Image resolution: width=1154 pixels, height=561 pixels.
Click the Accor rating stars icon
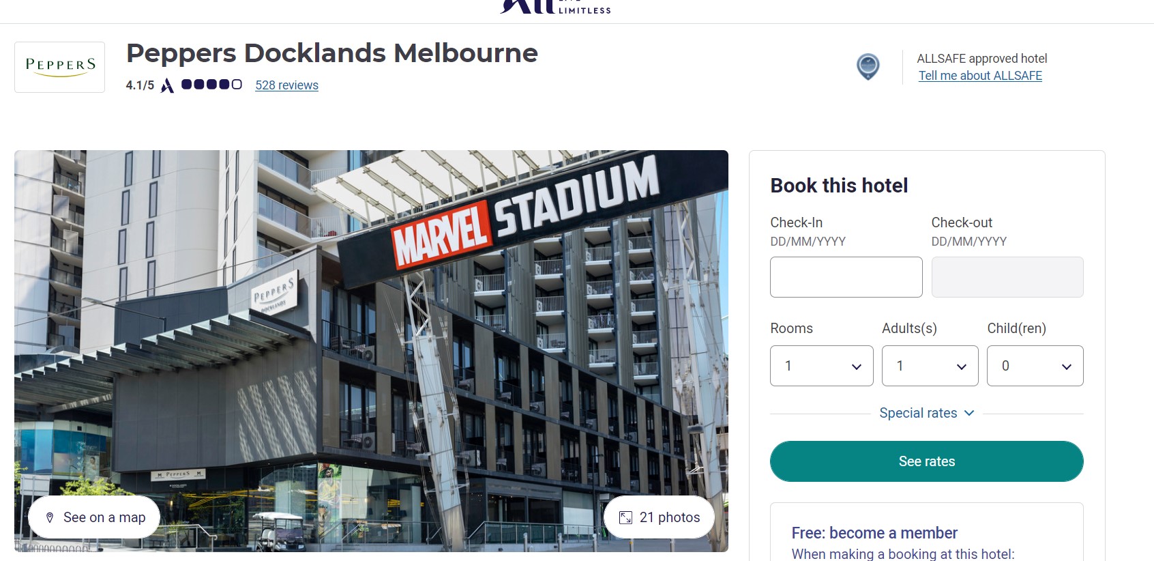tap(211, 85)
